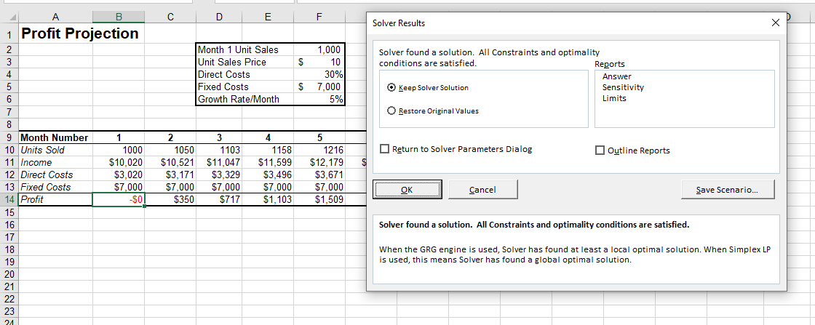Click the Cancel button
815x325 pixels.
point(482,190)
